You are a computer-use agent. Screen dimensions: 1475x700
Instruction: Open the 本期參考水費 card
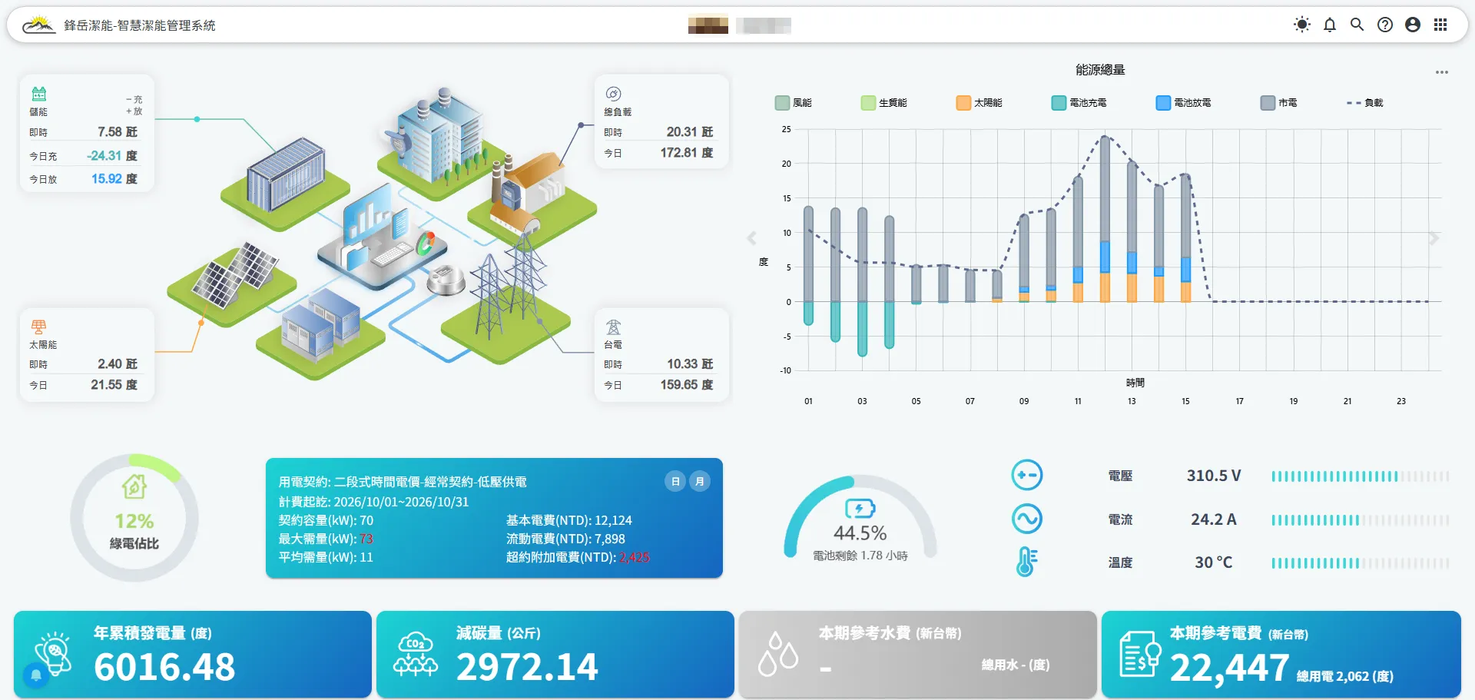click(x=918, y=655)
